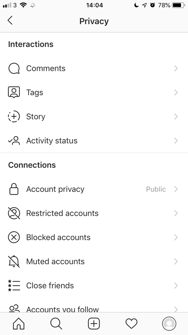Expand the Muted accounts chevron

[176, 261]
